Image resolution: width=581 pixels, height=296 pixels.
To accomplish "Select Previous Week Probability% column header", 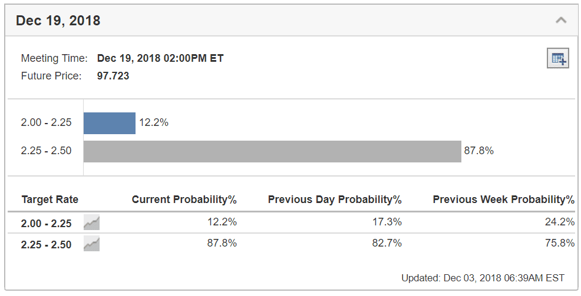I will click(x=504, y=199).
